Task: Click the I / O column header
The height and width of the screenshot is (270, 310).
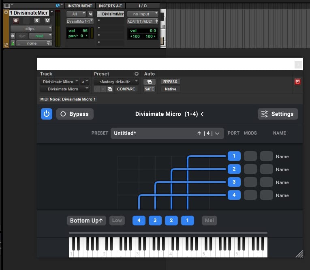Action: [143, 6]
